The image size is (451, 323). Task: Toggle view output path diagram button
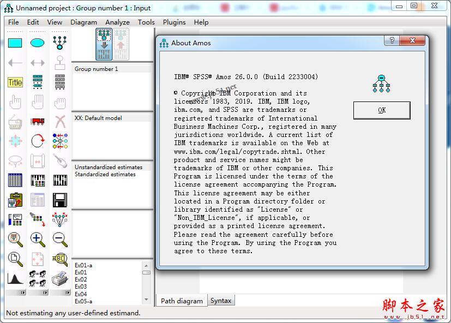point(121,44)
